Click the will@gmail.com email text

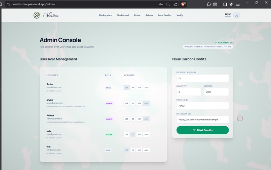(x=53, y=150)
